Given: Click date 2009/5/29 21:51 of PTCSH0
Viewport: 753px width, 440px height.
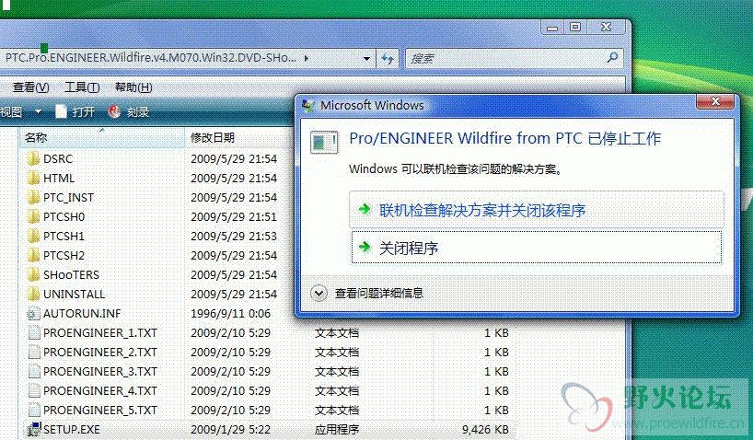Looking at the screenshot, I should click(x=234, y=217).
